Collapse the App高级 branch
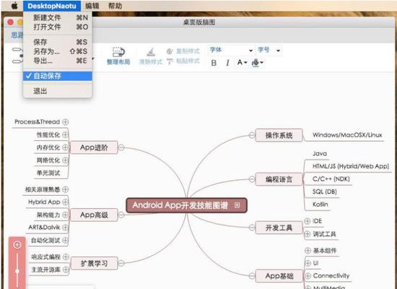397x289 pixels. (121, 215)
